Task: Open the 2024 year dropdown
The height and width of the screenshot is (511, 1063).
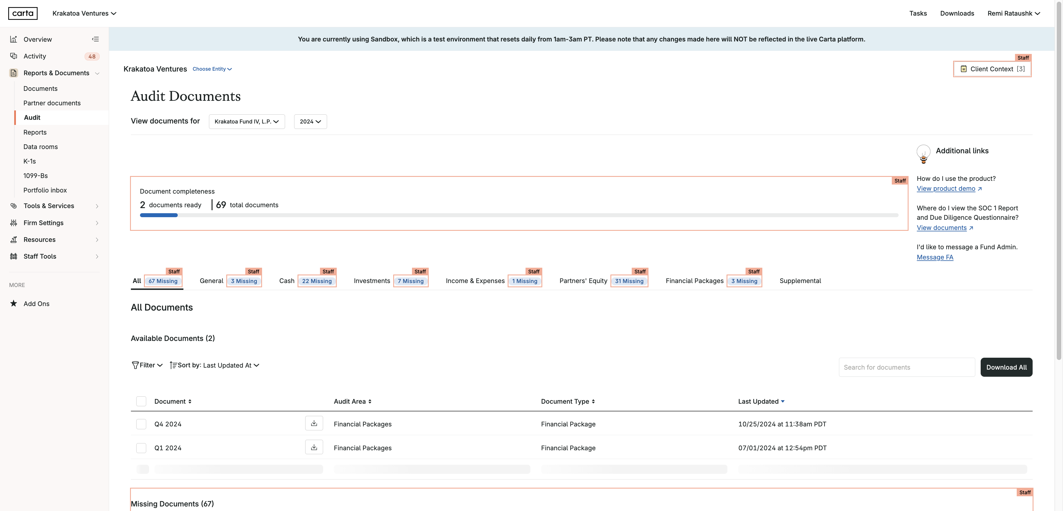Action: coord(310,121)
